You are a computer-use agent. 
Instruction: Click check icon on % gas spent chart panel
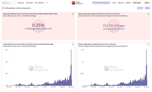point(73,44)
